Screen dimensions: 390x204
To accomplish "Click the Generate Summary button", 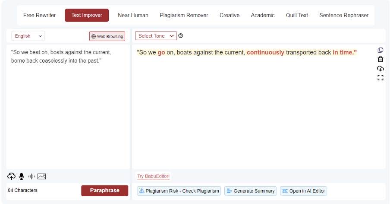I will pos(251,191).
